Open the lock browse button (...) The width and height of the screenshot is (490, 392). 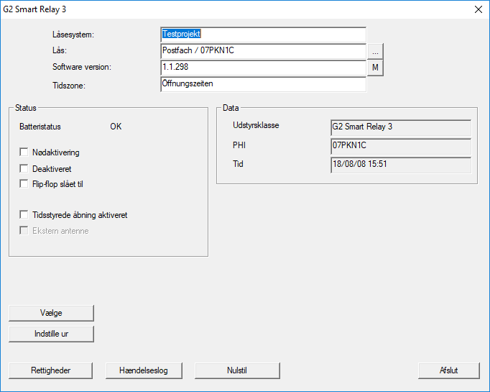pos(376,51)
